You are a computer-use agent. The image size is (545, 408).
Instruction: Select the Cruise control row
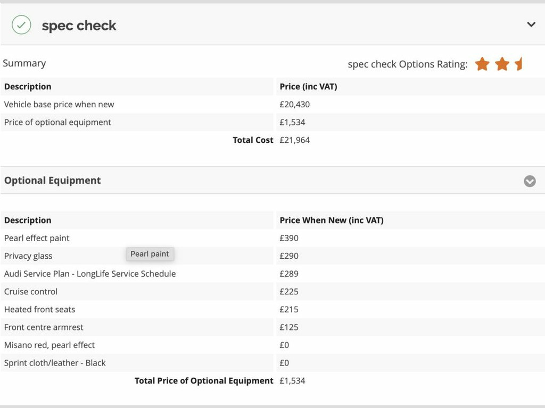31,292
